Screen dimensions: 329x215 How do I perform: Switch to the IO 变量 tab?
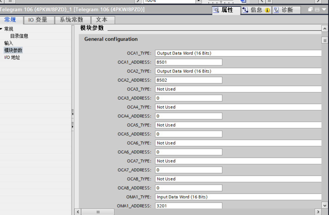click(38, 20)
